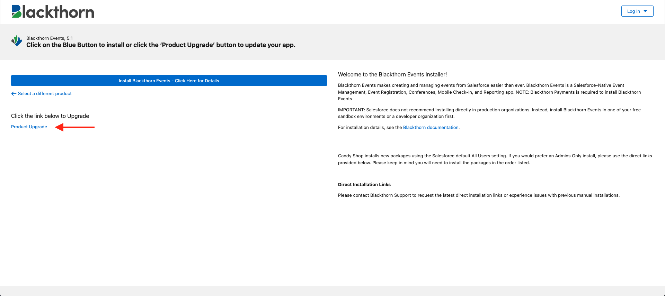The image size is (665, 296).
Task: Click the 'IMPORTANT: Salesforce does not recommend' paragraph
Action: (x=489, y=113)
